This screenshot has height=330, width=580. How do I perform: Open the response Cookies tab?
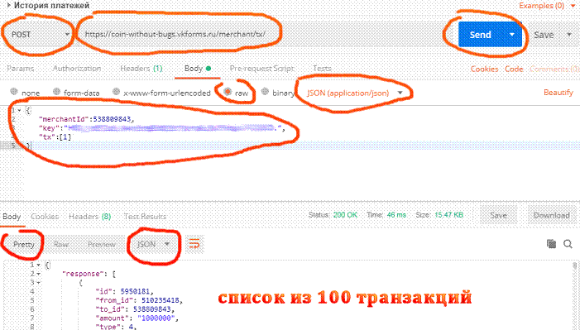(45, 217)
